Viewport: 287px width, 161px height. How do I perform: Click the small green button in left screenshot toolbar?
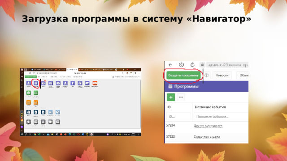(31, 76)
